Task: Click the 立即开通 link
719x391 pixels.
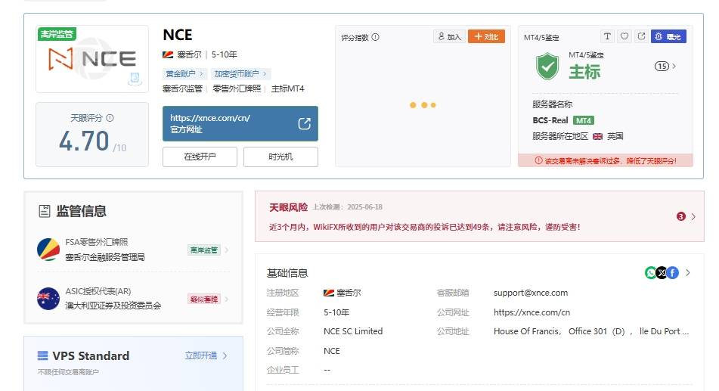Action: [x=201, y=355]
